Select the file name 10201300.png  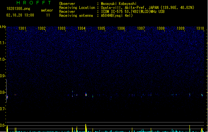19,9
